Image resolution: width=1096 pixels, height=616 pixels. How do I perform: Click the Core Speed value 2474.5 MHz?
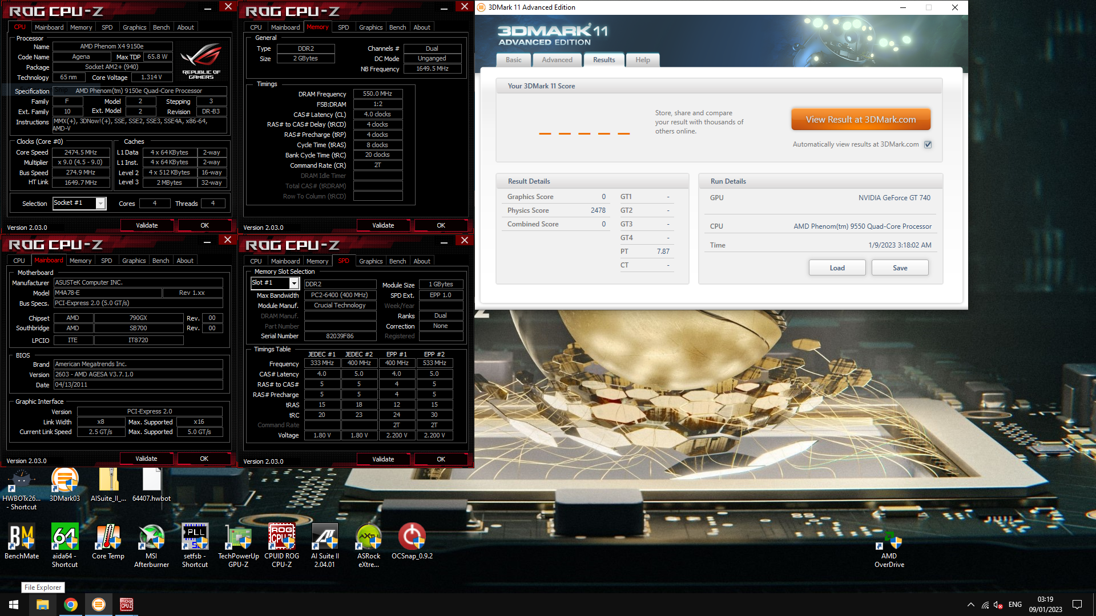pyautogui.click(x=80, y=153)
